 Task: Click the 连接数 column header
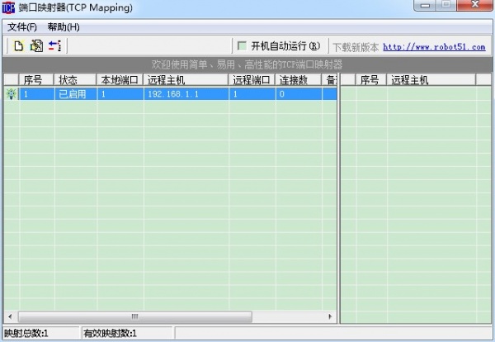(x=298, y=80)
